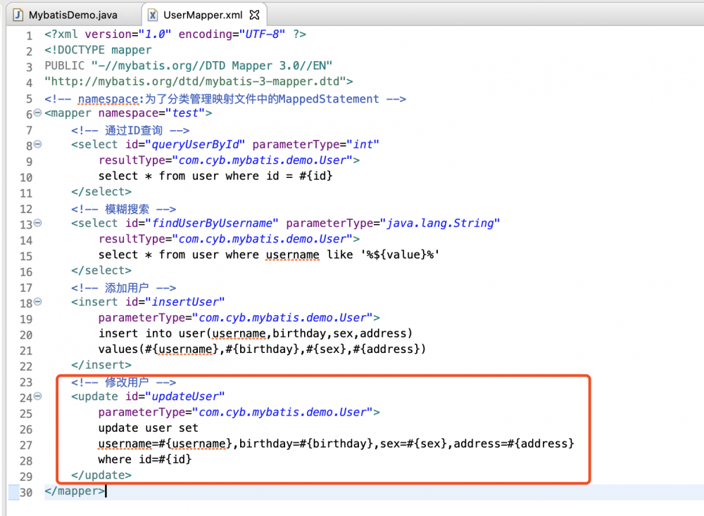
Task: Click the encoding value "UTF-8"
Action: 262,34
